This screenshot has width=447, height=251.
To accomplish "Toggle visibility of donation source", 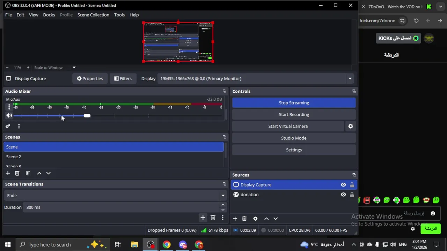I will 343,195.
